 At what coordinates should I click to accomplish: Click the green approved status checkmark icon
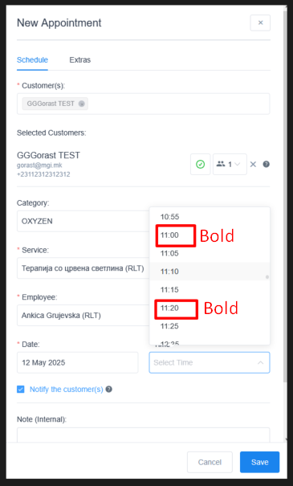201,164
